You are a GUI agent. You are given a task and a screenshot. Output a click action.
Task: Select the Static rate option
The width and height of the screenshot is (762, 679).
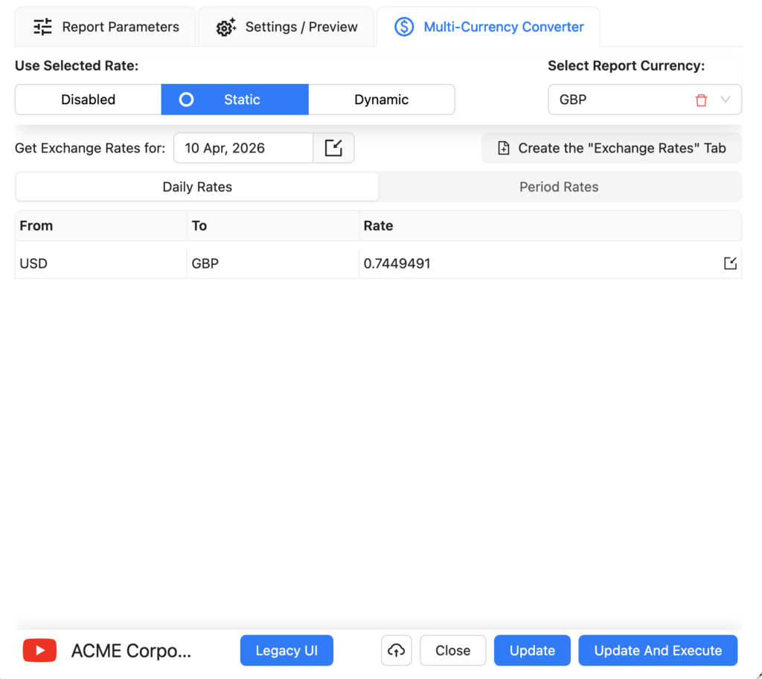coord(234,100)
